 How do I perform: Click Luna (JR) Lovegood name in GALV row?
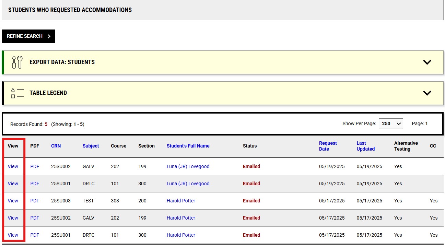(188, 166)
